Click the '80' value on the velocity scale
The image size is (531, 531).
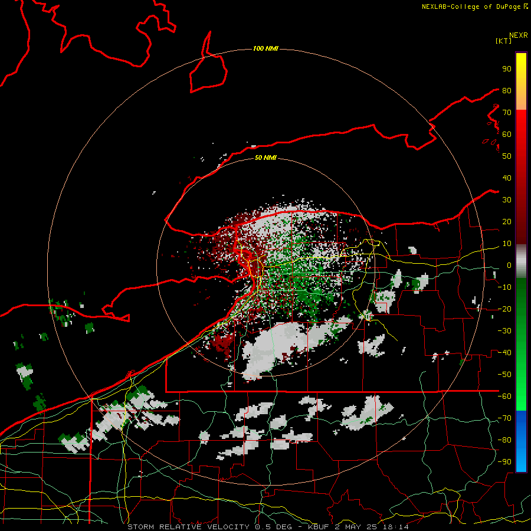507,90
